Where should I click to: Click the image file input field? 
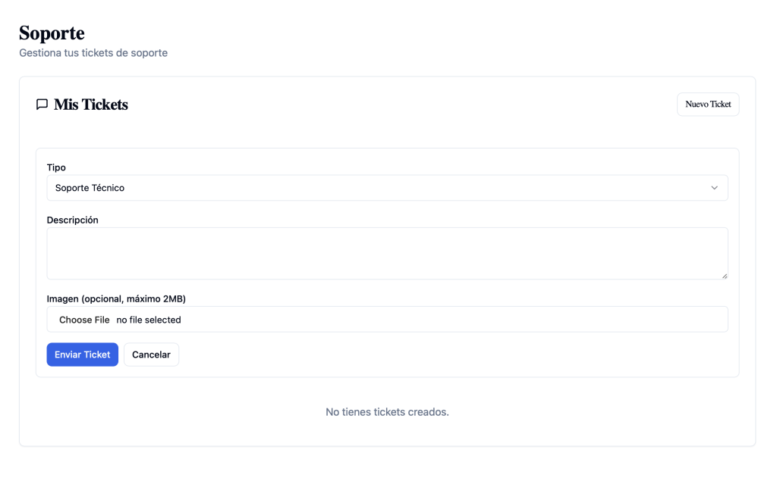point(387,319)
